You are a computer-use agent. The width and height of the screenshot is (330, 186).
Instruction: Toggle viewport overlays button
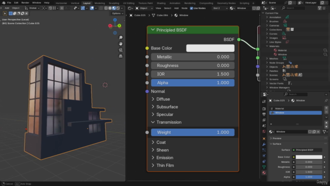coord(92,8)
